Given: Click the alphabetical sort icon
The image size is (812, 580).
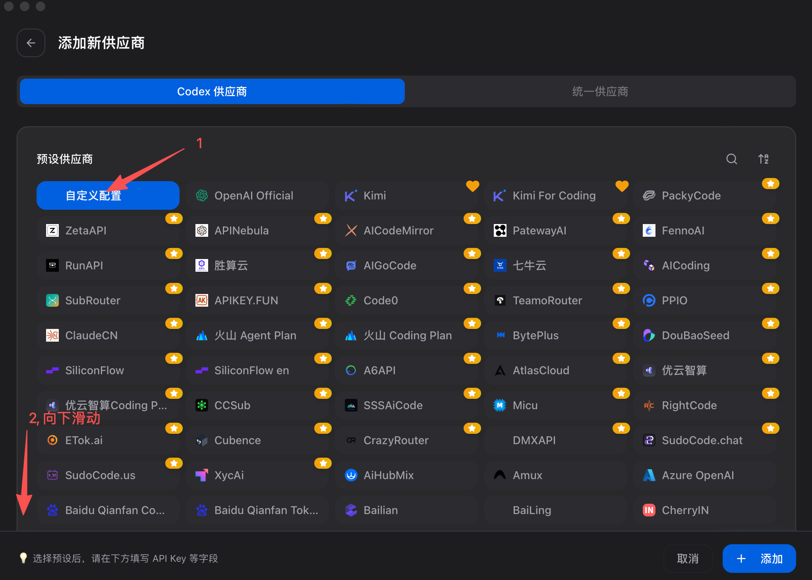Looking at the screenshot, I should 763,159.
